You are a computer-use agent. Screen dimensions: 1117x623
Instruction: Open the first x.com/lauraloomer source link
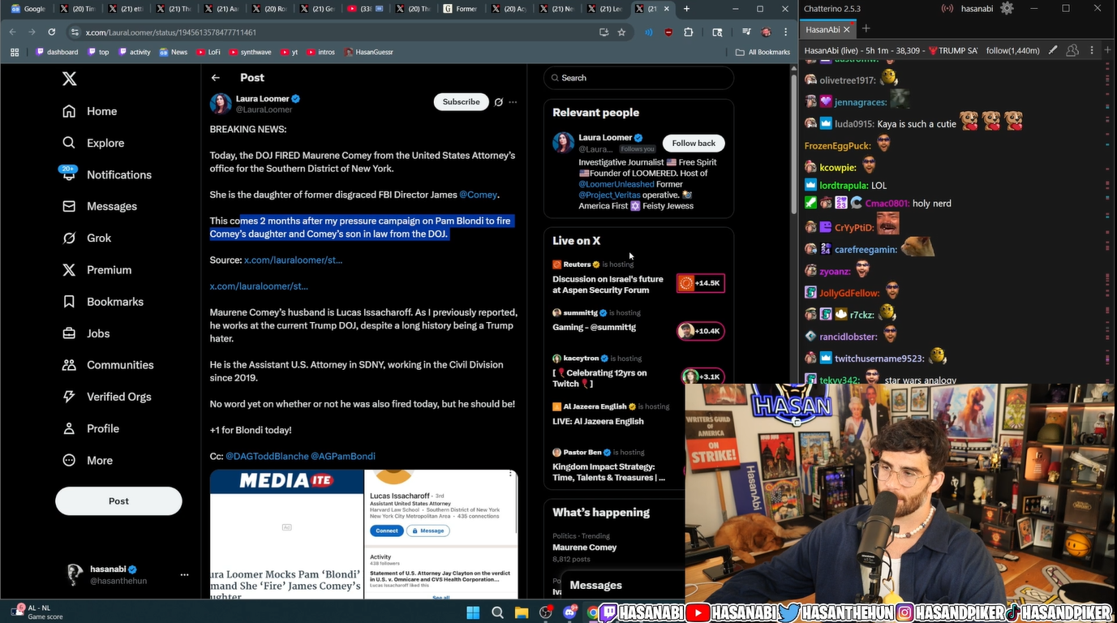point(293,260)
